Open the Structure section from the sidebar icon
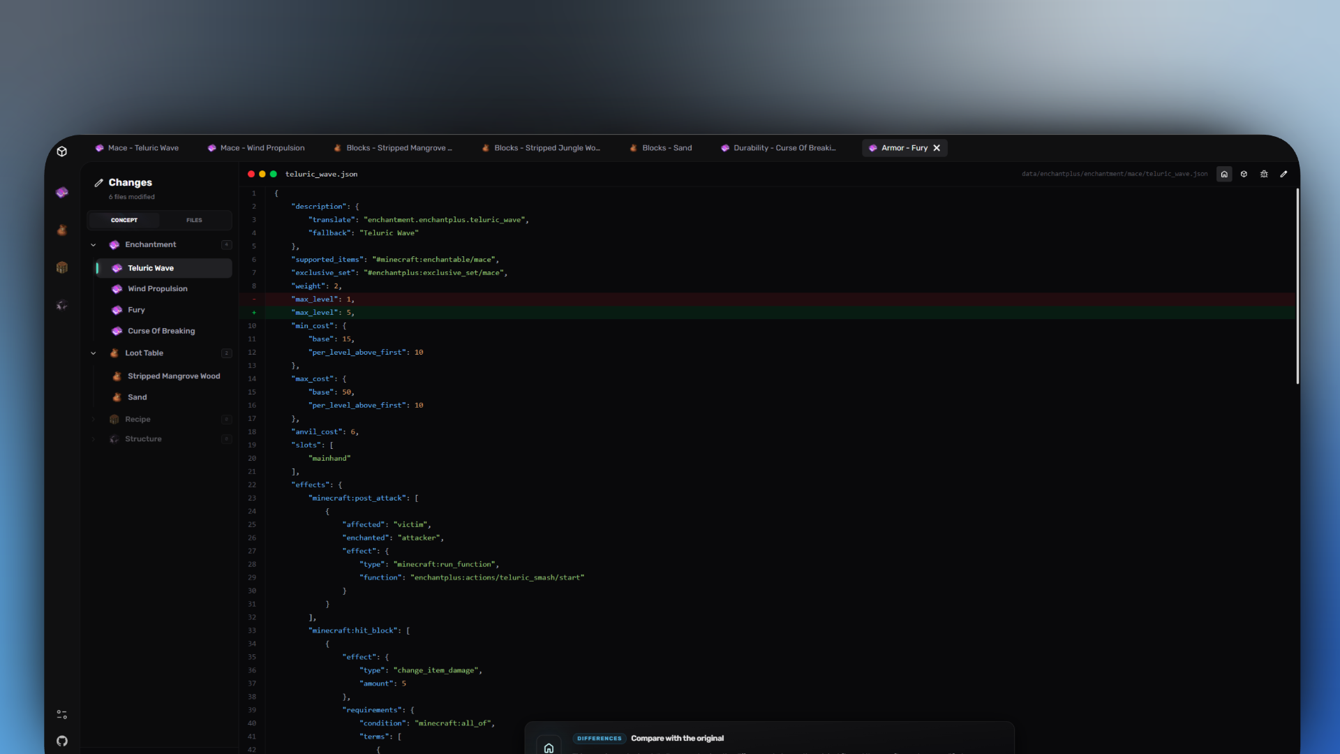1340x754 pixels. tap(62, 305)
